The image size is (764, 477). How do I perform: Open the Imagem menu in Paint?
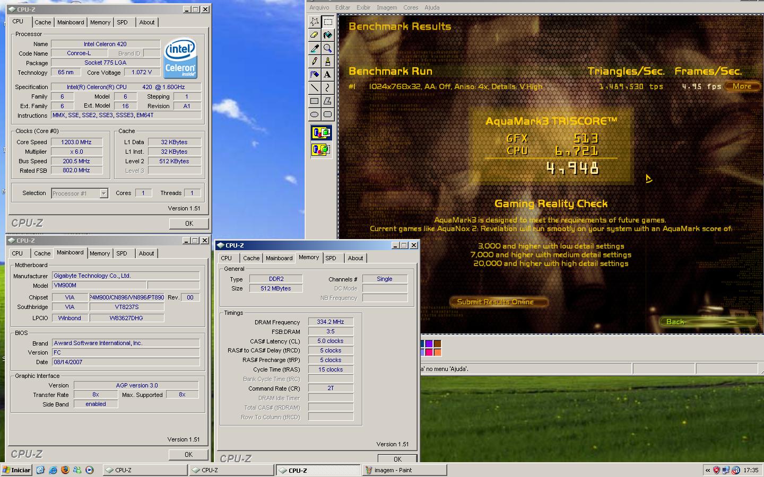(387, 7)
